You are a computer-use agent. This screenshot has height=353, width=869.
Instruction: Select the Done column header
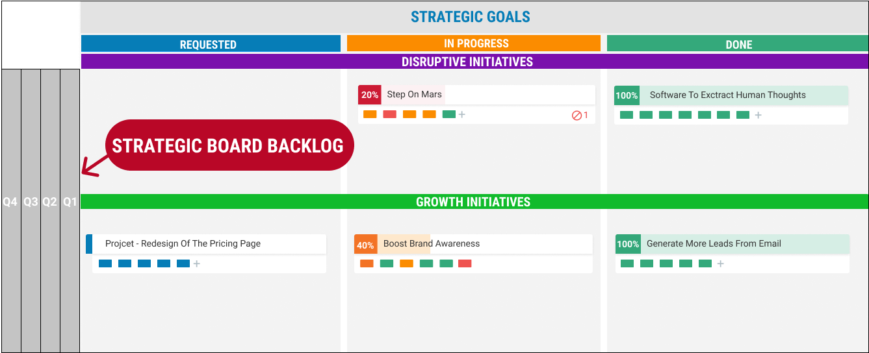pos(738,44)
